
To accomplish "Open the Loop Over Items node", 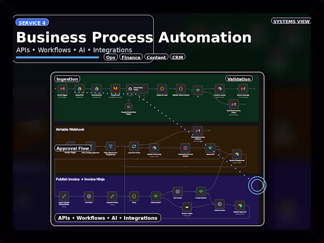I will point(133,146).
